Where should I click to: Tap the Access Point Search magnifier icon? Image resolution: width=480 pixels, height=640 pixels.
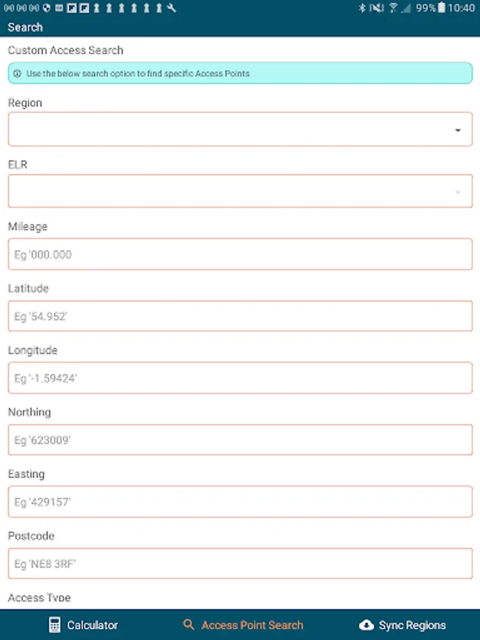coord(188,625)
